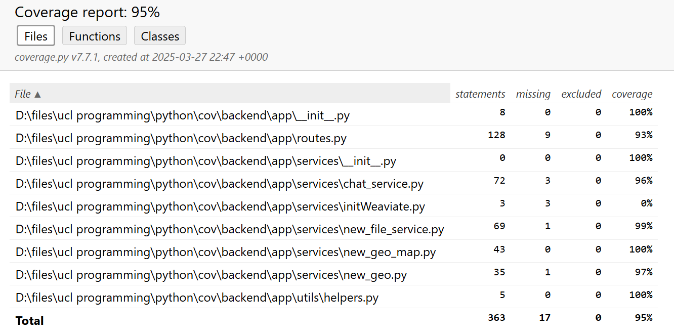Sort by the coverage column header
The width and height of the screenshot is (674, 335).
coord(631,94)
